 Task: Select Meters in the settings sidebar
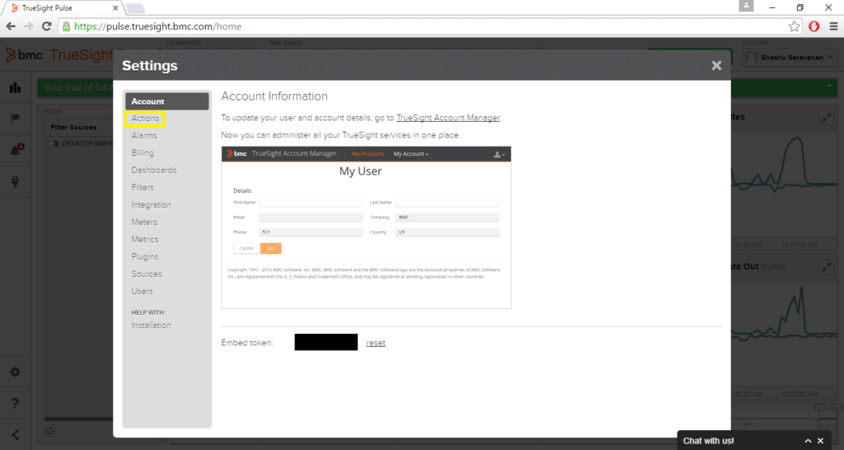pos(144,222)
